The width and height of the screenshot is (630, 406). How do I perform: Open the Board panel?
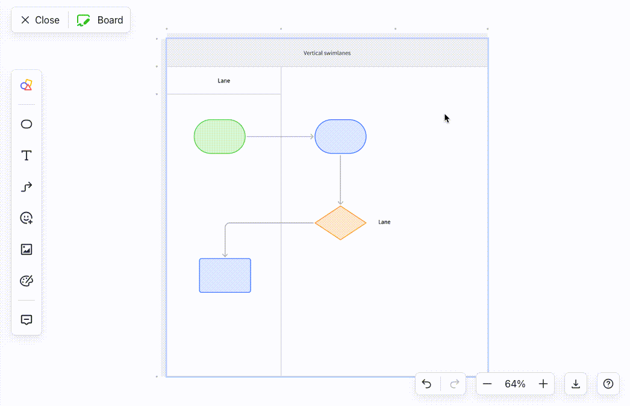(100, 20)
